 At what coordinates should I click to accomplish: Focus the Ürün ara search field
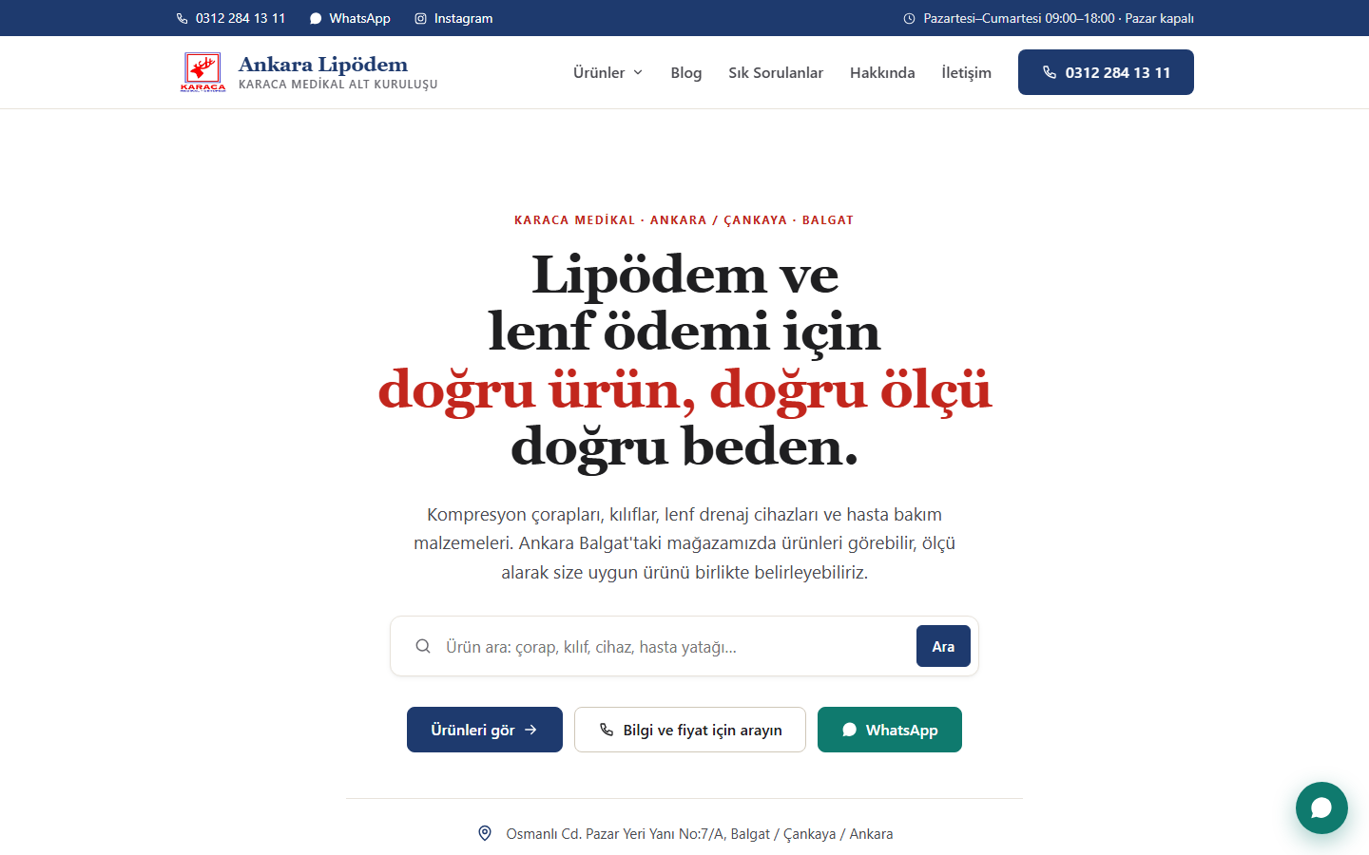[675, 646]
